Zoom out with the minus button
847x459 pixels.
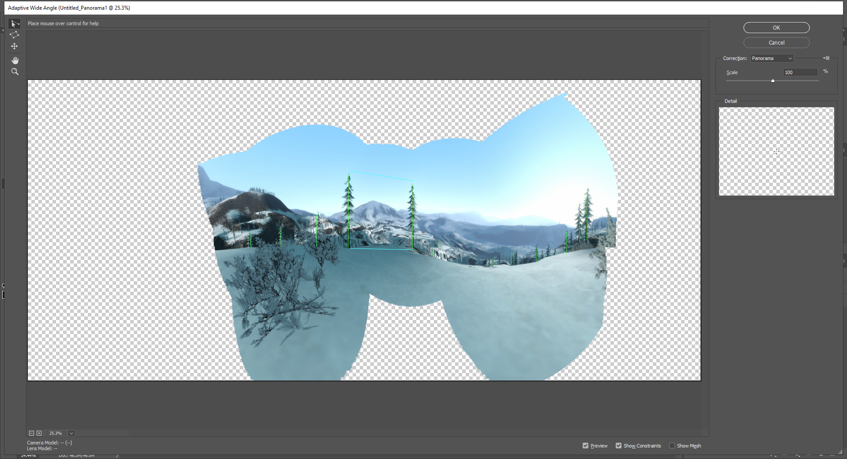point(31,433)
